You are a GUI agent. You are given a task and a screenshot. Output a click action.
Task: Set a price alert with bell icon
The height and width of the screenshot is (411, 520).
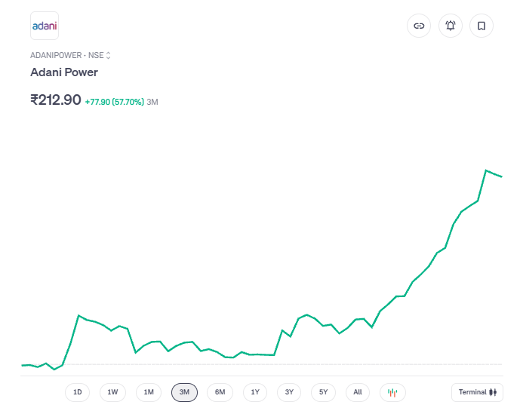(451, 26)
